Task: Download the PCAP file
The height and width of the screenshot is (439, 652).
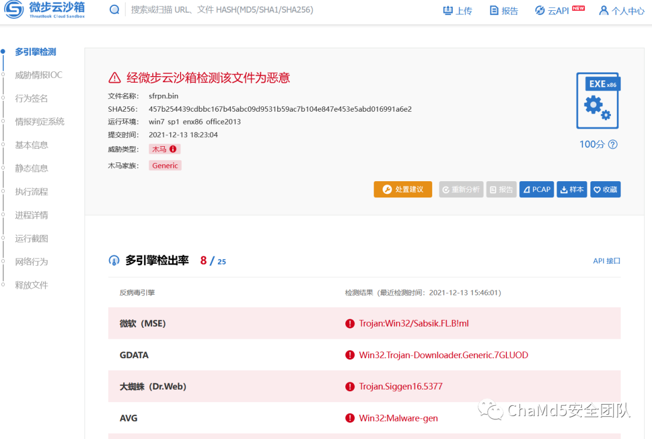Action: pyautogui.click(x=537, y=190)
